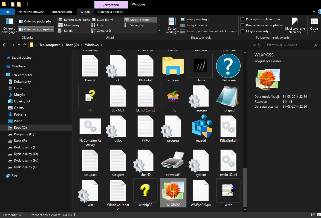
Task: Toggle 'Rozszerzenia nazw plików' checkbox
Action: (242, 25)
